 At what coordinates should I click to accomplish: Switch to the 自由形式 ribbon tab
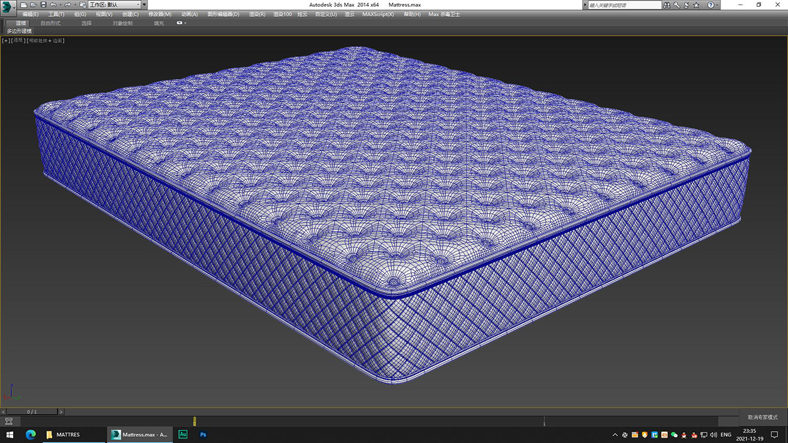(x=51, y=23)
